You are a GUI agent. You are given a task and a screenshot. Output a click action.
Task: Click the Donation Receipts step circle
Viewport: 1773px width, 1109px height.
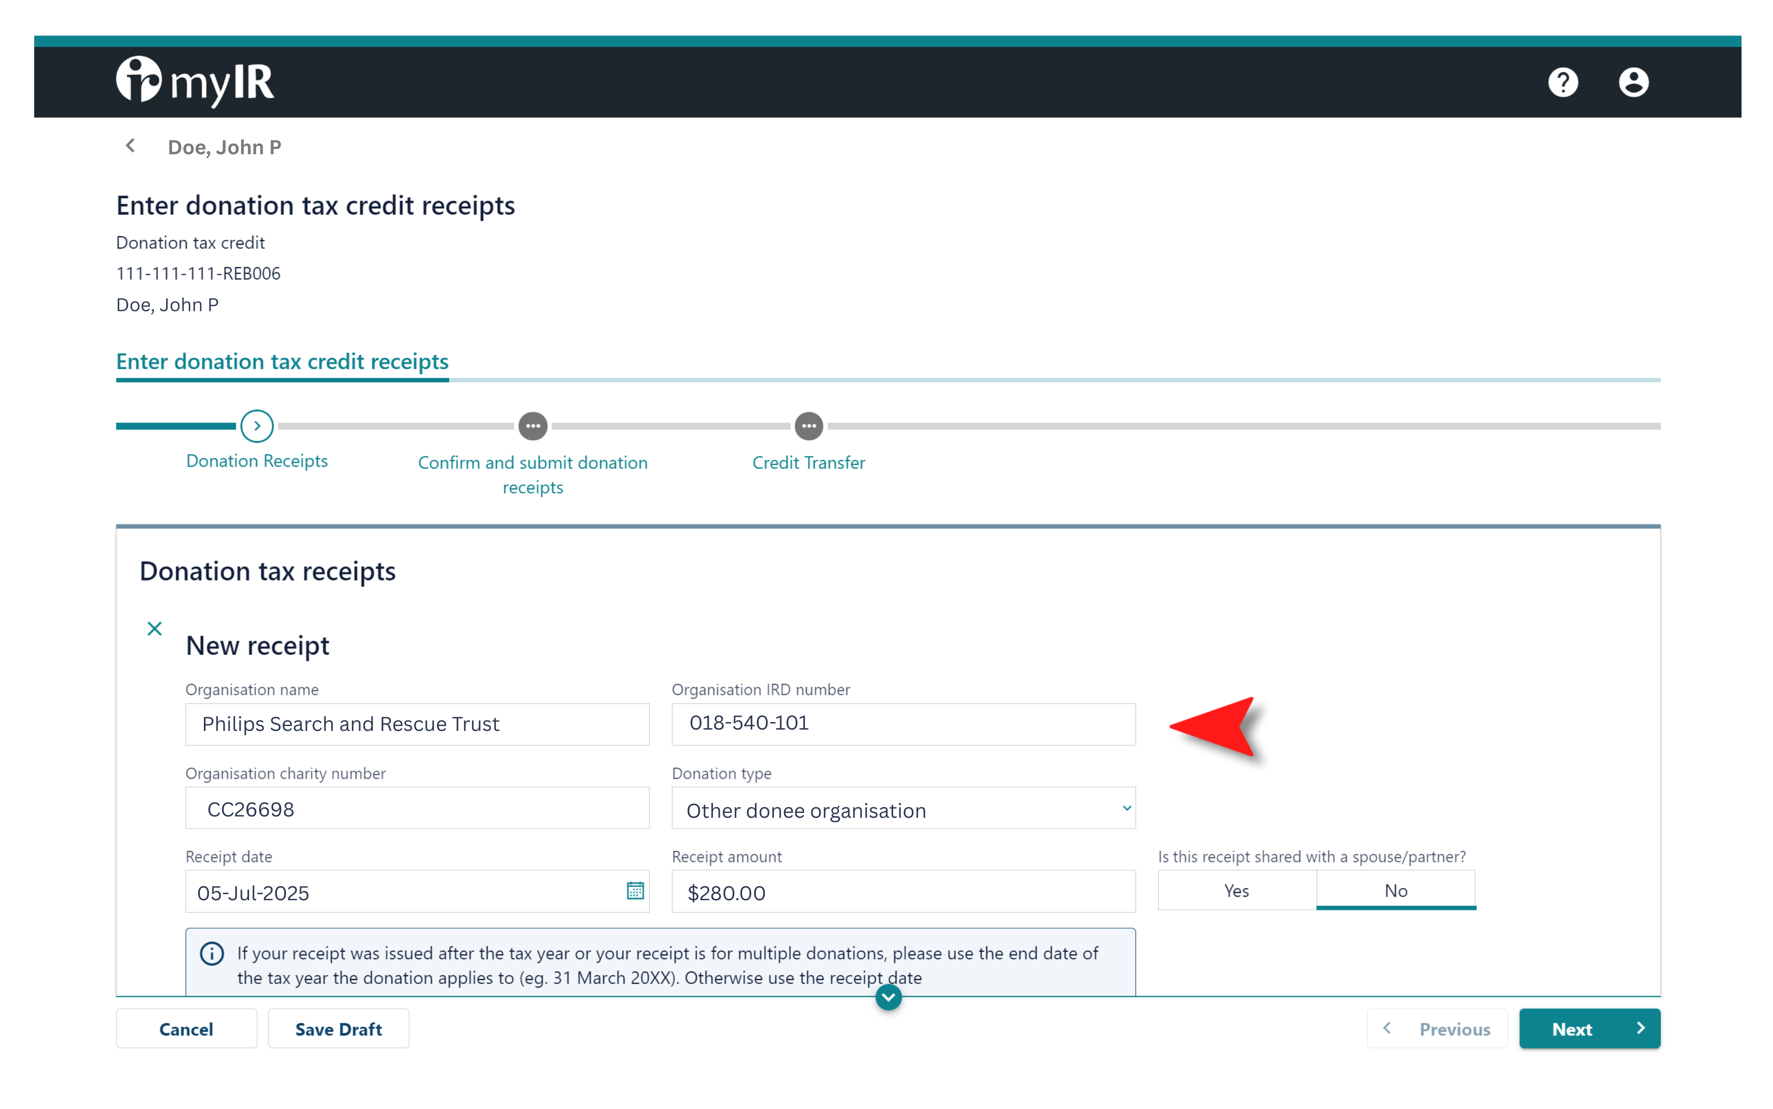[257, 426]
